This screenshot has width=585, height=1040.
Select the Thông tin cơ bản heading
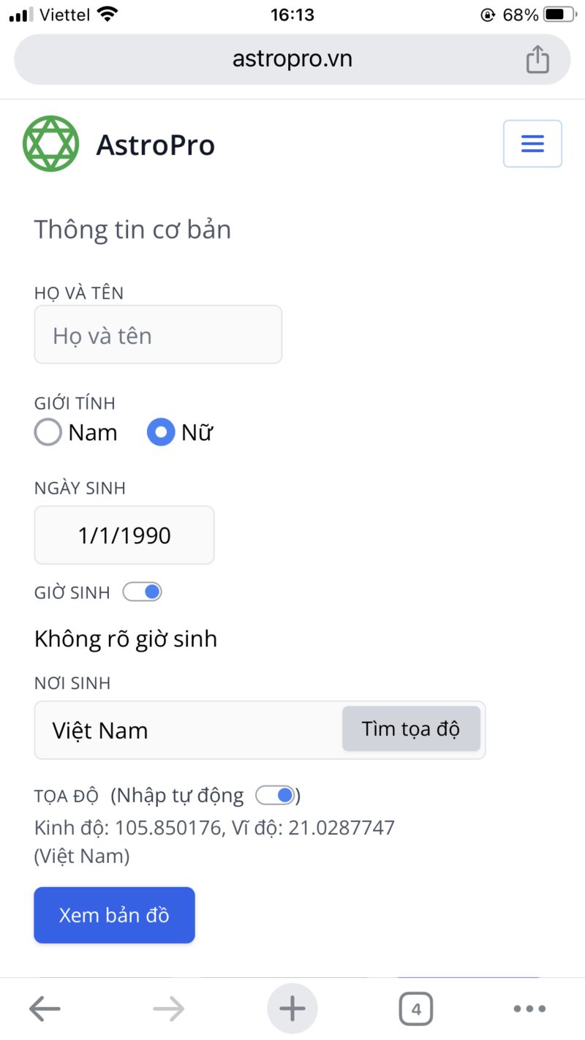tap(132, 229)
